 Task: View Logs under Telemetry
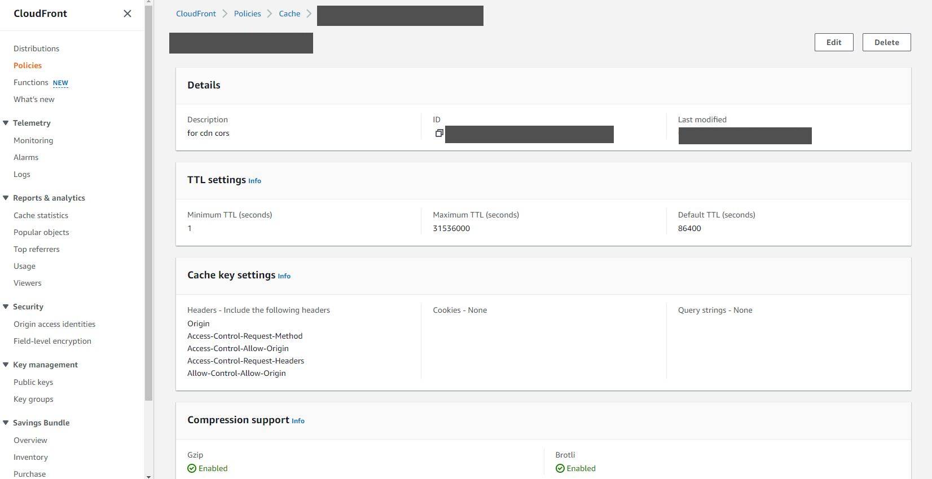pyautogui.click(x=22, y=174)
